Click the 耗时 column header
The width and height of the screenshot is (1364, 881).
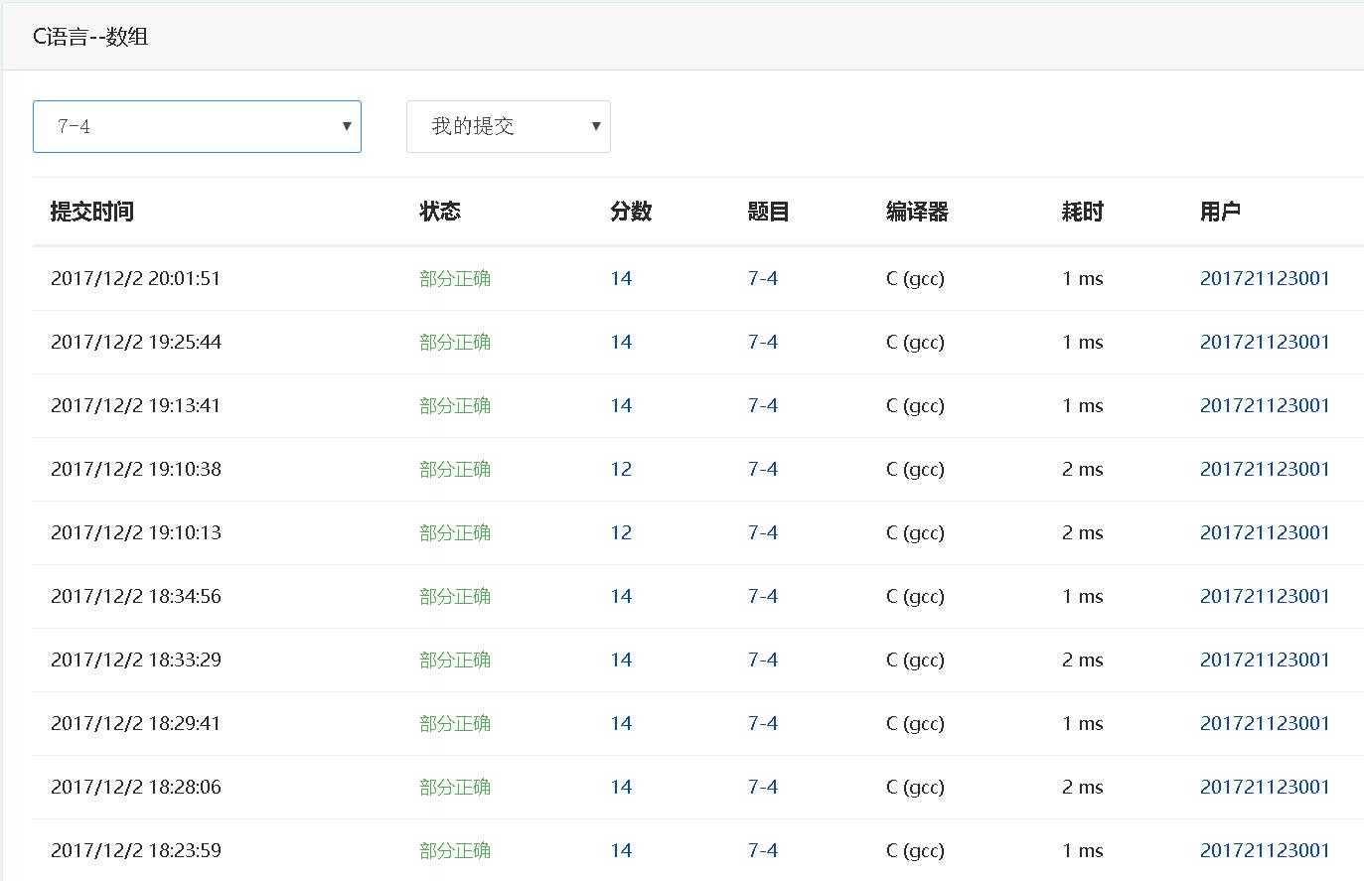coord(1083,212)
